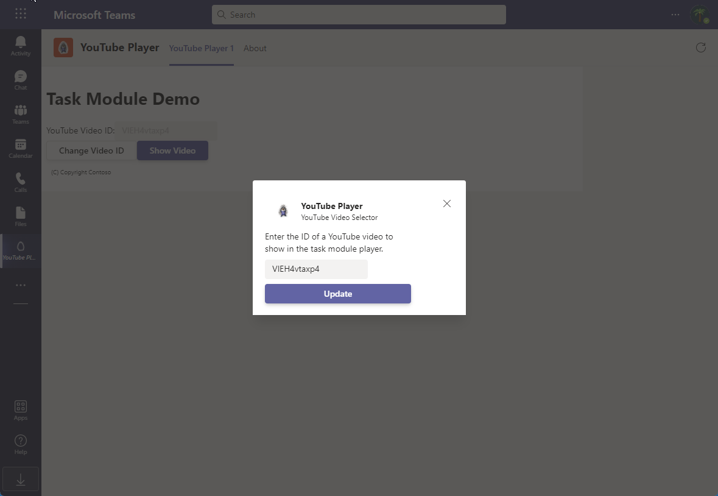Screen dimensions: 718x496
Task: Open Calls in the sidebar
Action: (x=21, y=183)
